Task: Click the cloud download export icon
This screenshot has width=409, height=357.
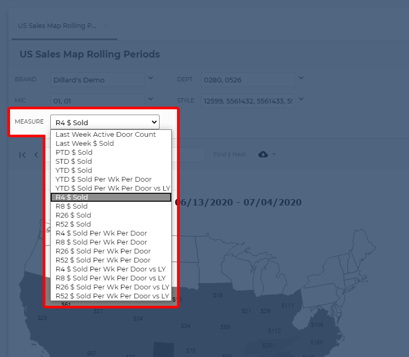Action: (x=263, y=154)
